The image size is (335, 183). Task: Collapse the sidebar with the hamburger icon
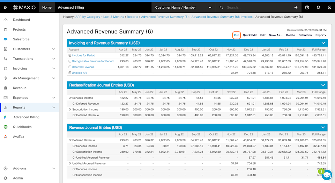pos(6,7)
